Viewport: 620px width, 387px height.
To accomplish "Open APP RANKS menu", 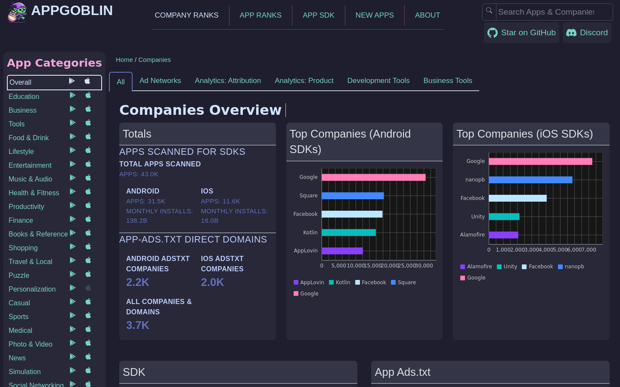I will point(260,15).
